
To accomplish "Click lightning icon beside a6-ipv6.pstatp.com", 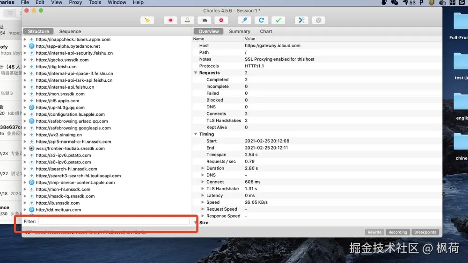I will [x=31, y=162].
